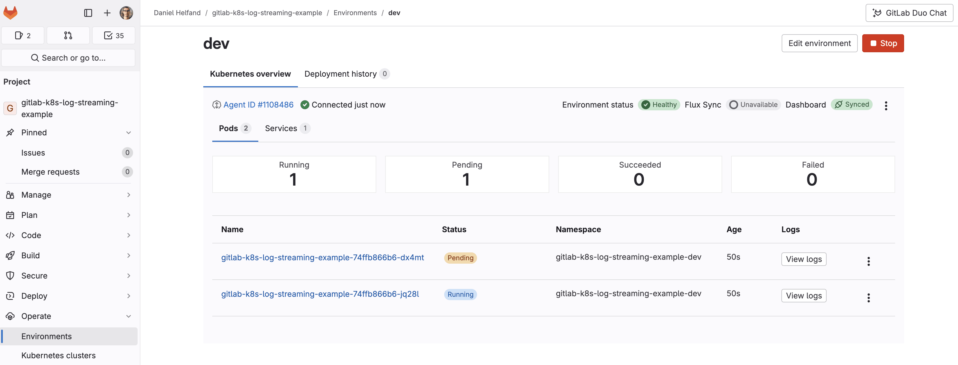Open actions menu for dx4mt pod

click(869, 261)
